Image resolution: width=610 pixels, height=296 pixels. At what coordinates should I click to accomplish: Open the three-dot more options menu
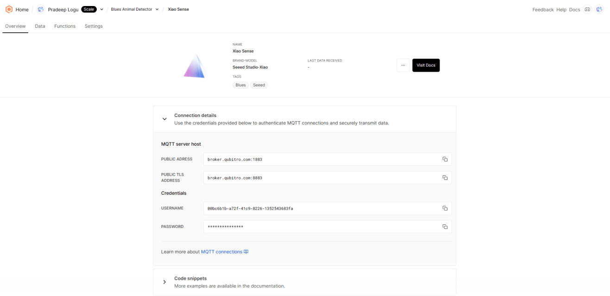pos(403,65)
